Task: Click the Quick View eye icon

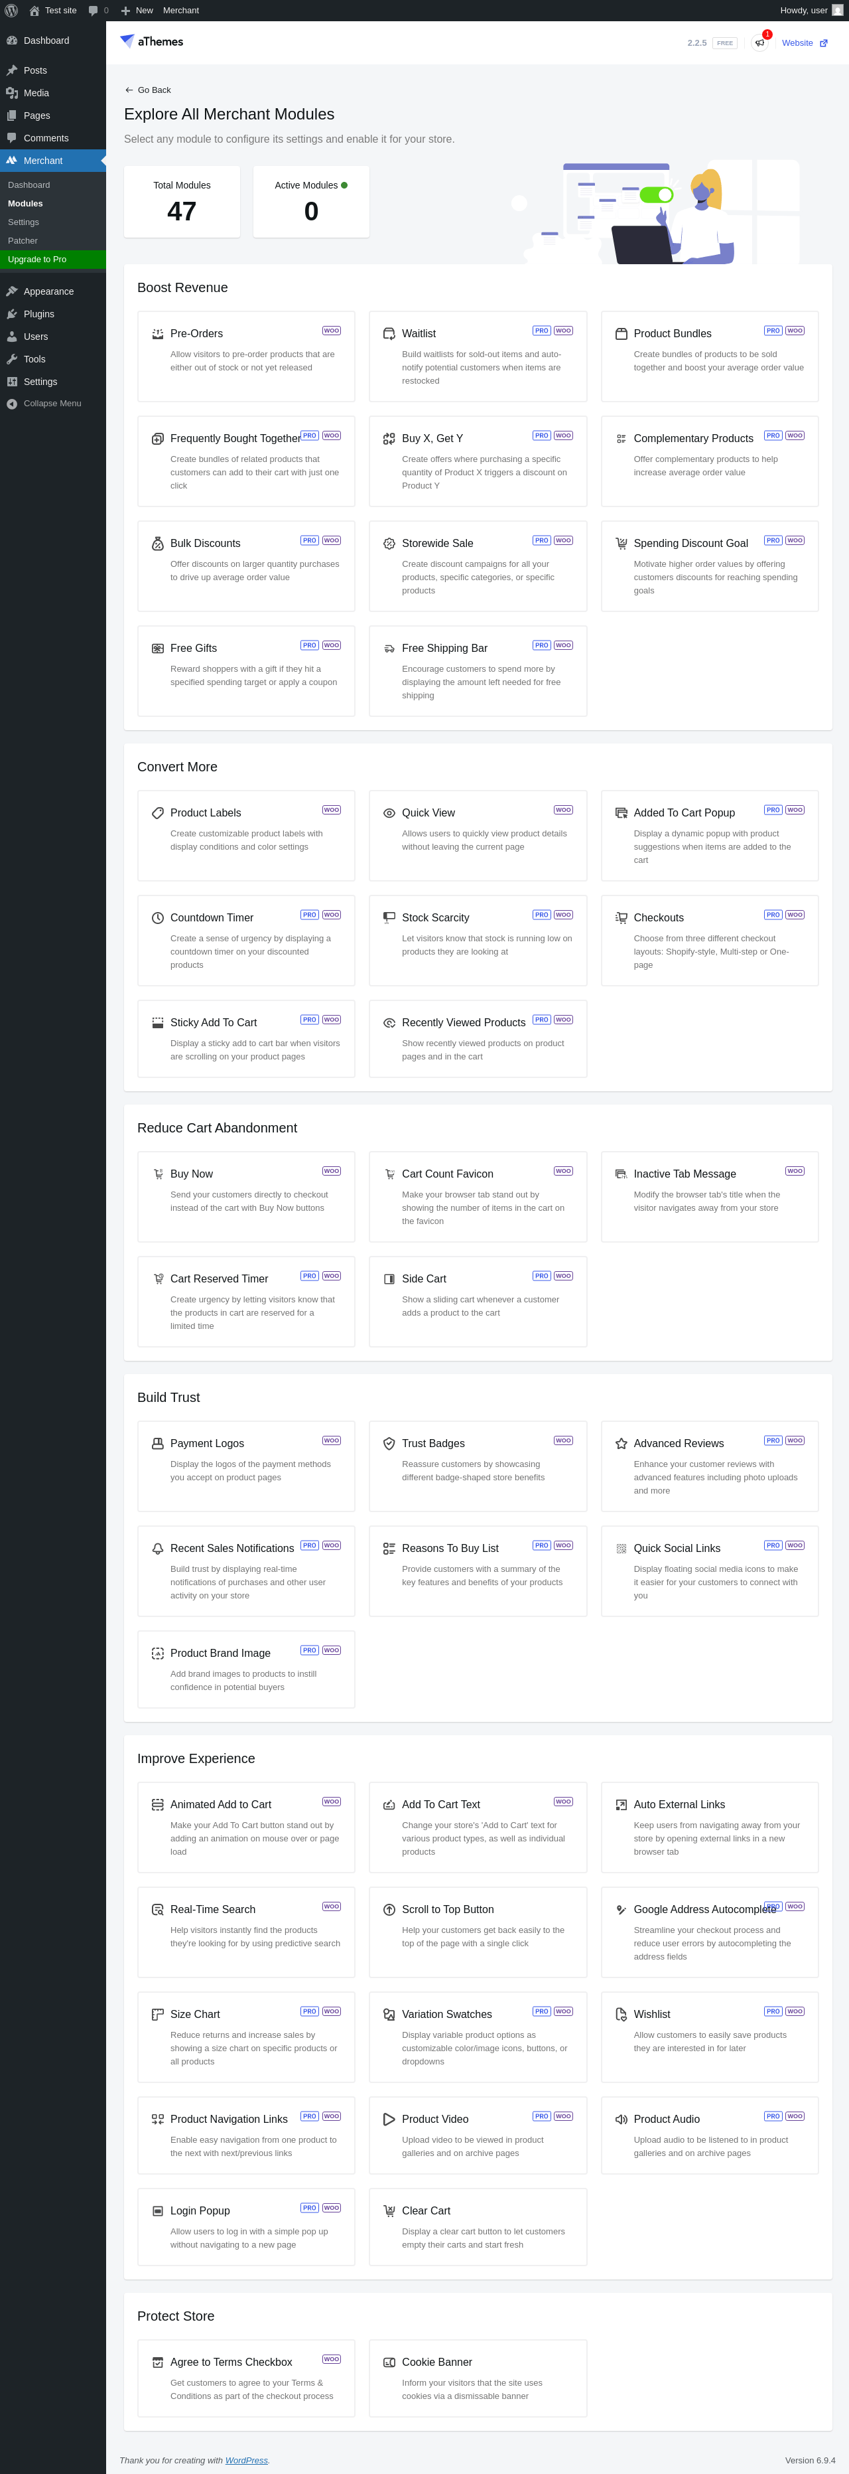Action: coord(389,813)
